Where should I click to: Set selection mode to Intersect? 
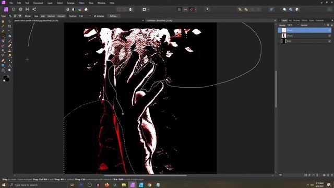coord(61,16)
